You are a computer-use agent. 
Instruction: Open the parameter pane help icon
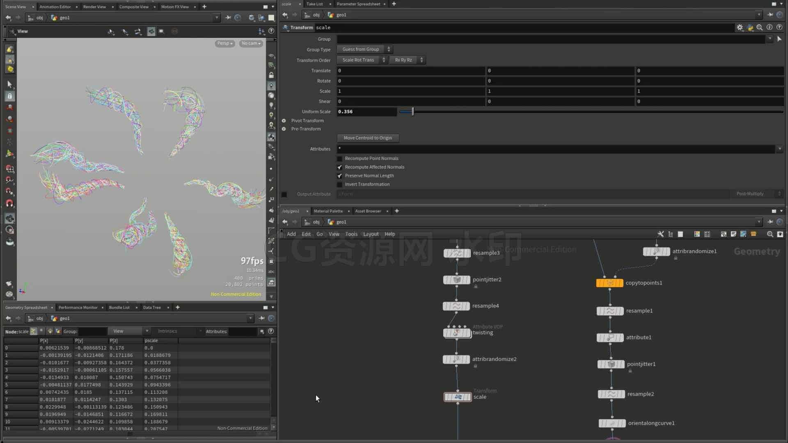pyautogui.click(x=779, y=27)
